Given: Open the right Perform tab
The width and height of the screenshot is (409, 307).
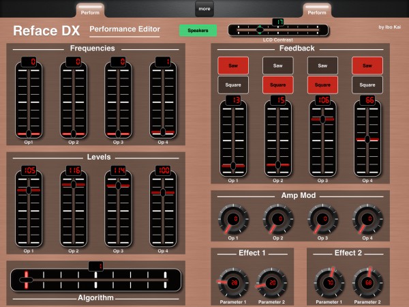Looking at the screenshot, I should click(317, 11).
